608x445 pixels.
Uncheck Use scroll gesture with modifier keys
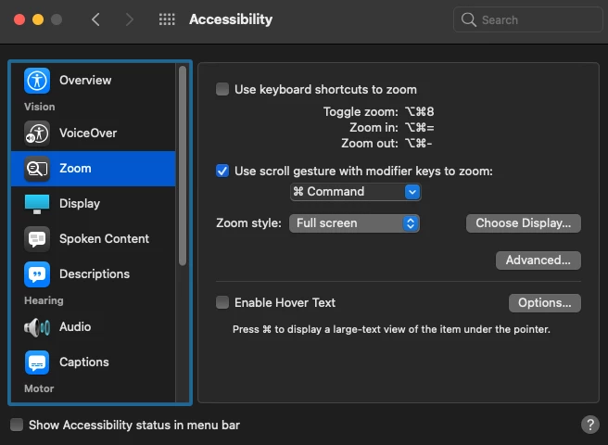pos(222,171)
